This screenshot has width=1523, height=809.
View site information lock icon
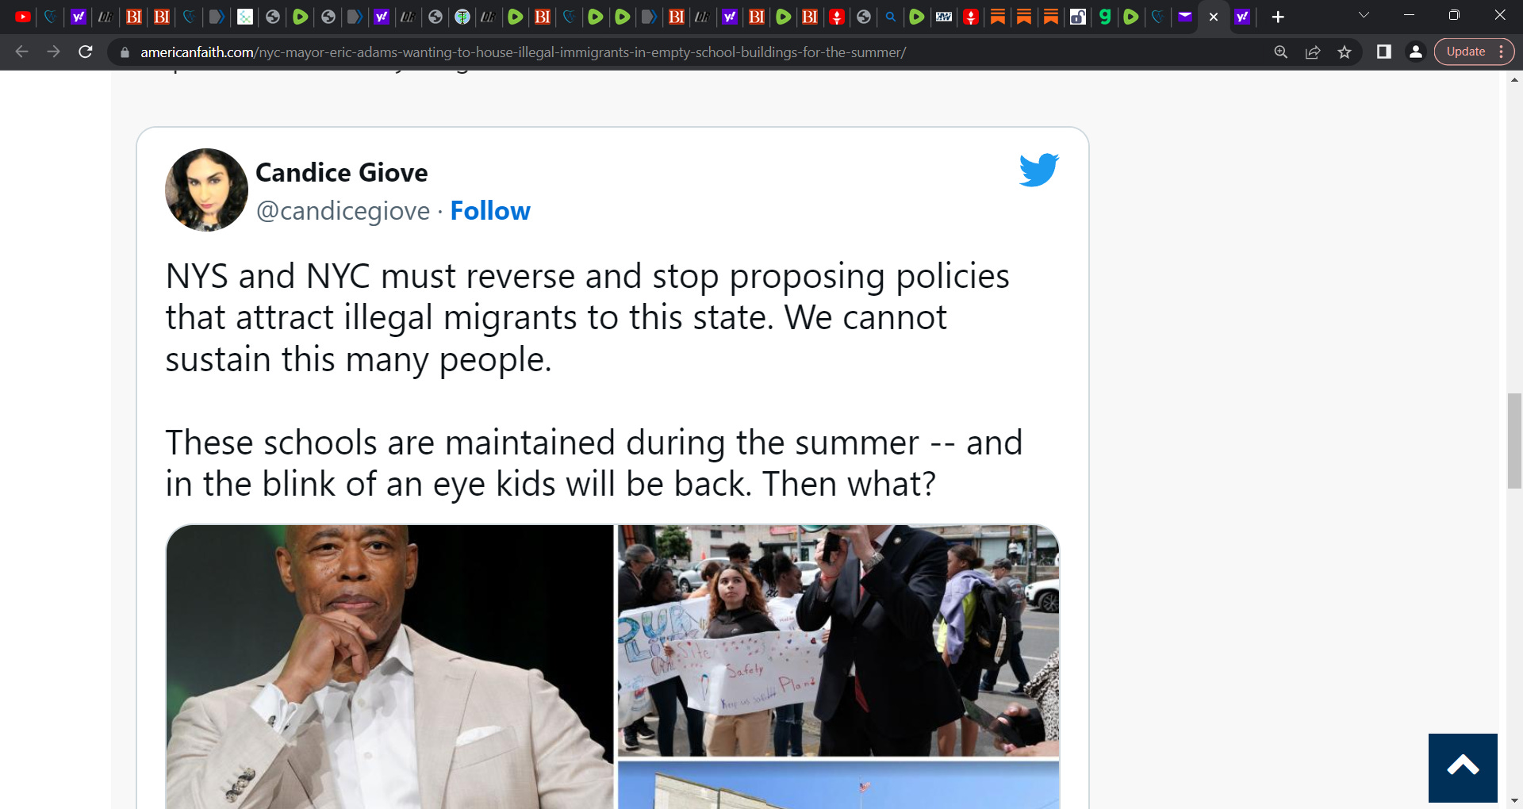pyautogui.click(x=125, y=52)
